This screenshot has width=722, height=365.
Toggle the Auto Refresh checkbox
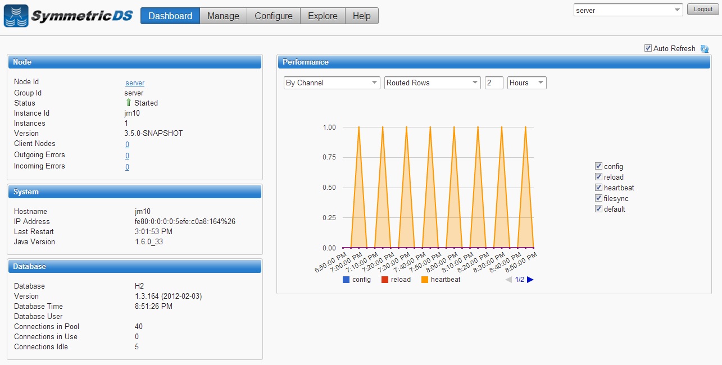click(x=648, y=48)
